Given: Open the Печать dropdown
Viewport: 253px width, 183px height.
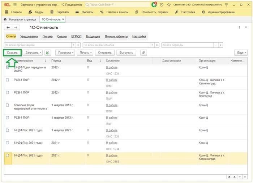Looking at the screenshot, I should (x=85, y=53).
